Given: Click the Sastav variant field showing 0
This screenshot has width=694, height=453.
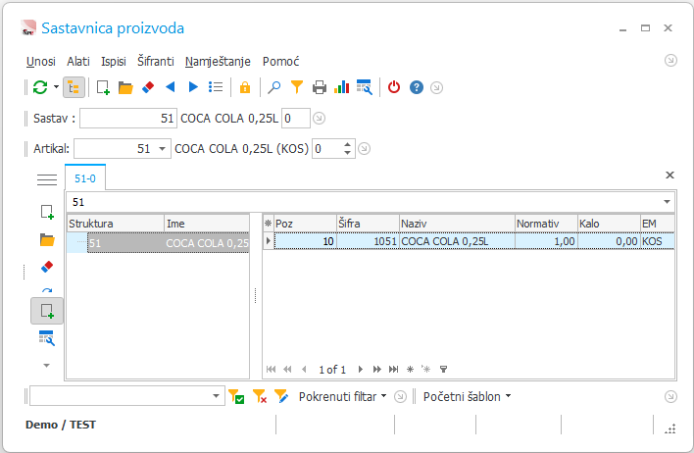Looking at the screenshot, I should (296, 119).
